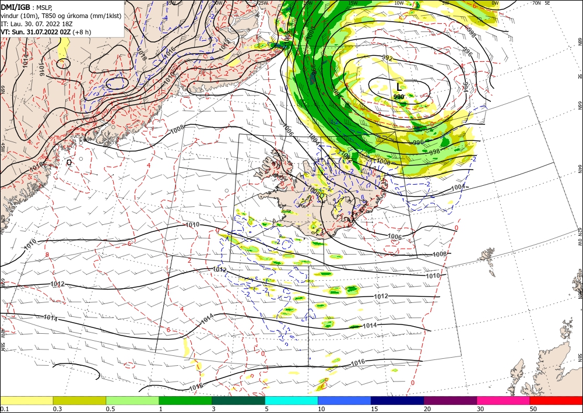The image size is (583, 413).
Task: Click the light green 0.5–1 mm legend swatch
Action: pos(132,400)
